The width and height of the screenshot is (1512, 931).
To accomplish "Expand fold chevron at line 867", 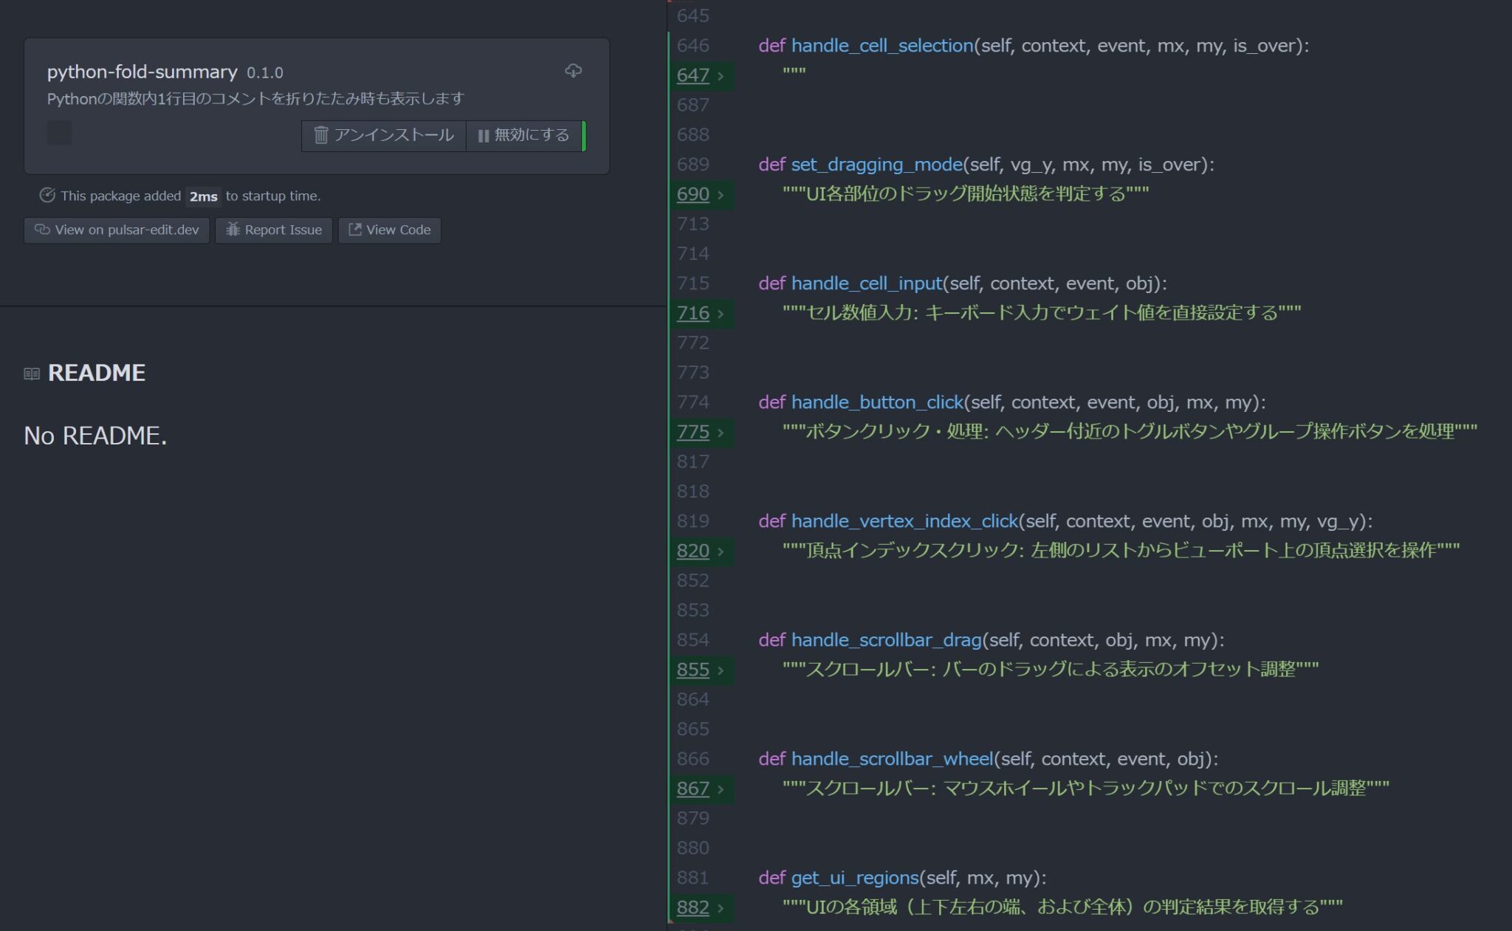I will (x=721, y=789).
